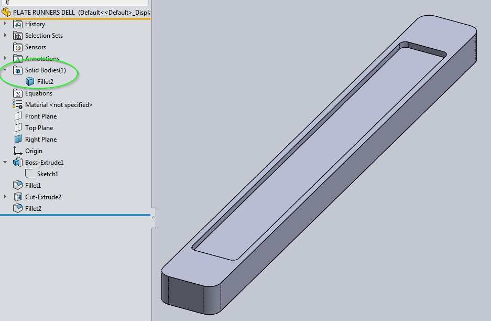491x321 pixels.
Task: Click the Fillet1 feature icon
Action: 18,185
